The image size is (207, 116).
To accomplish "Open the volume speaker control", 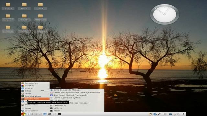I will point(165,114).
